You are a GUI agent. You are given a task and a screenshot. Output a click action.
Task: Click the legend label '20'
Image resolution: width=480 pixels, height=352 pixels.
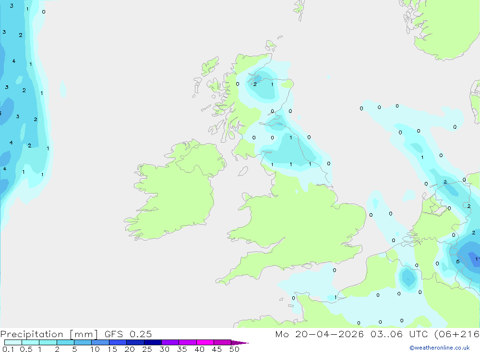coord(130,349)
